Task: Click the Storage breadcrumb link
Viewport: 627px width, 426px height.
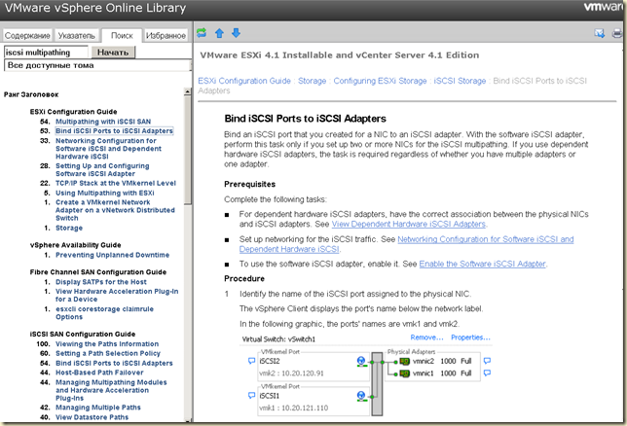Action: (312, 81)
